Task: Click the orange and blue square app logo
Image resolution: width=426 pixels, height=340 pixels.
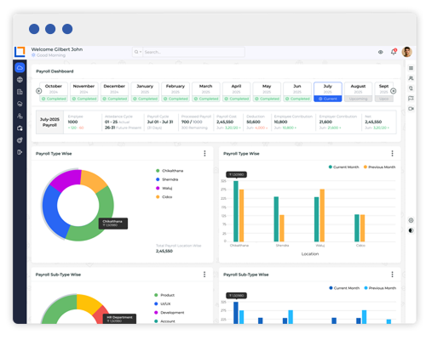Action: pyautogui.click(x=20, y=52)
